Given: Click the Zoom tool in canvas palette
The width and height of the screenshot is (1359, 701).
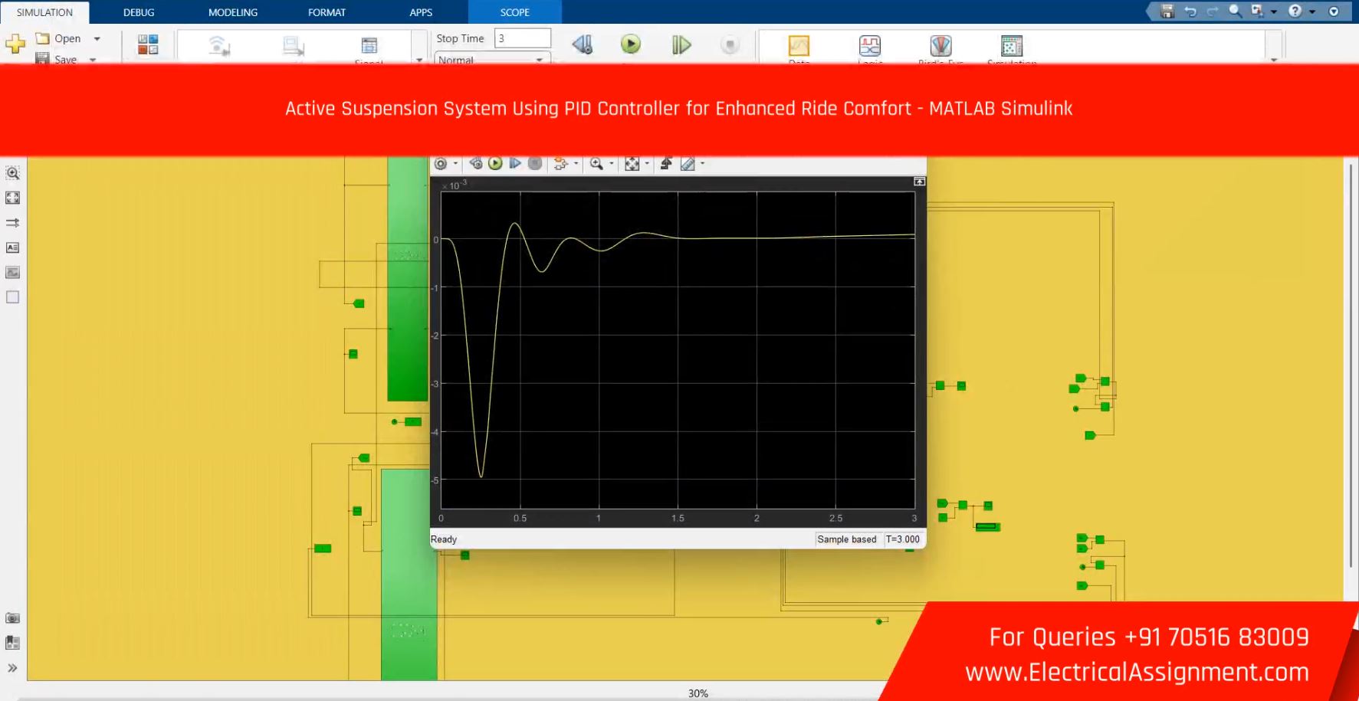Looking at the screenshot, I should (x=12, y=173).
